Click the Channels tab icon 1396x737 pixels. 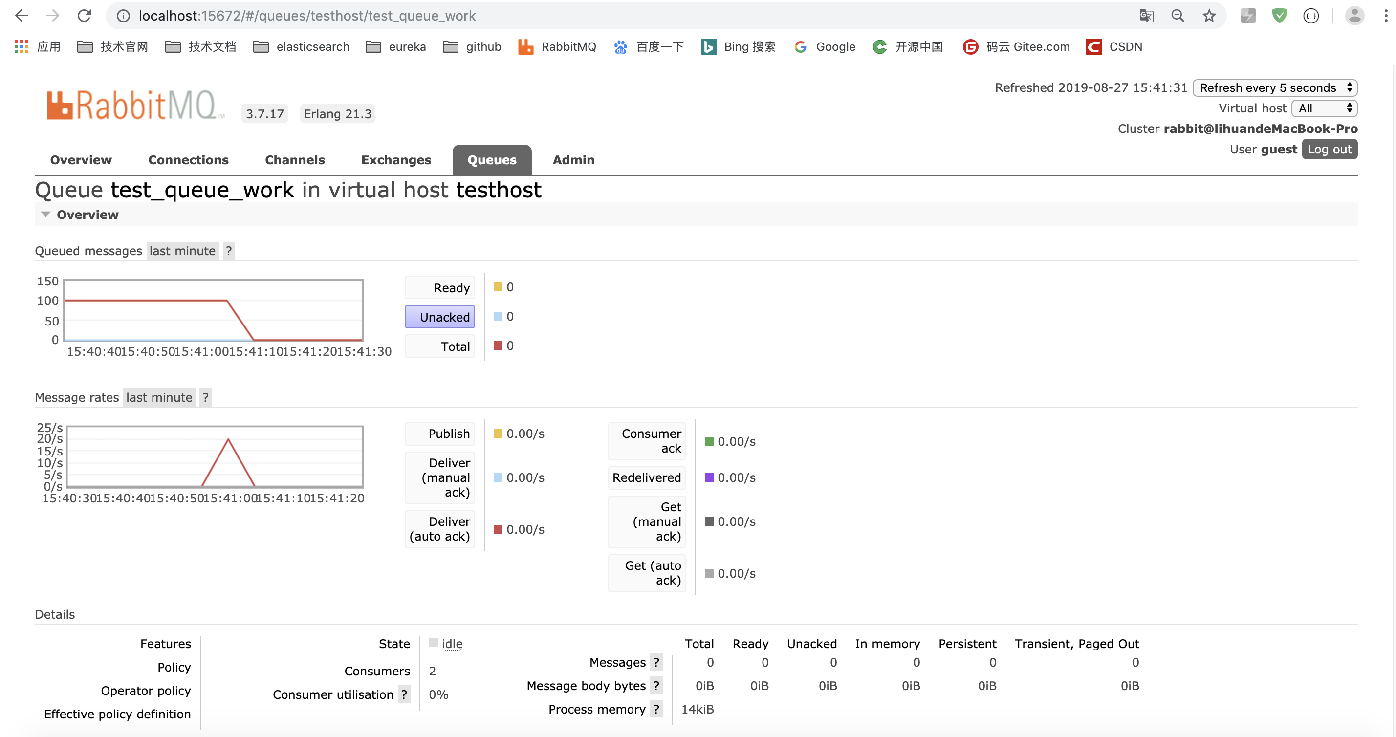(x=295, y=159)
